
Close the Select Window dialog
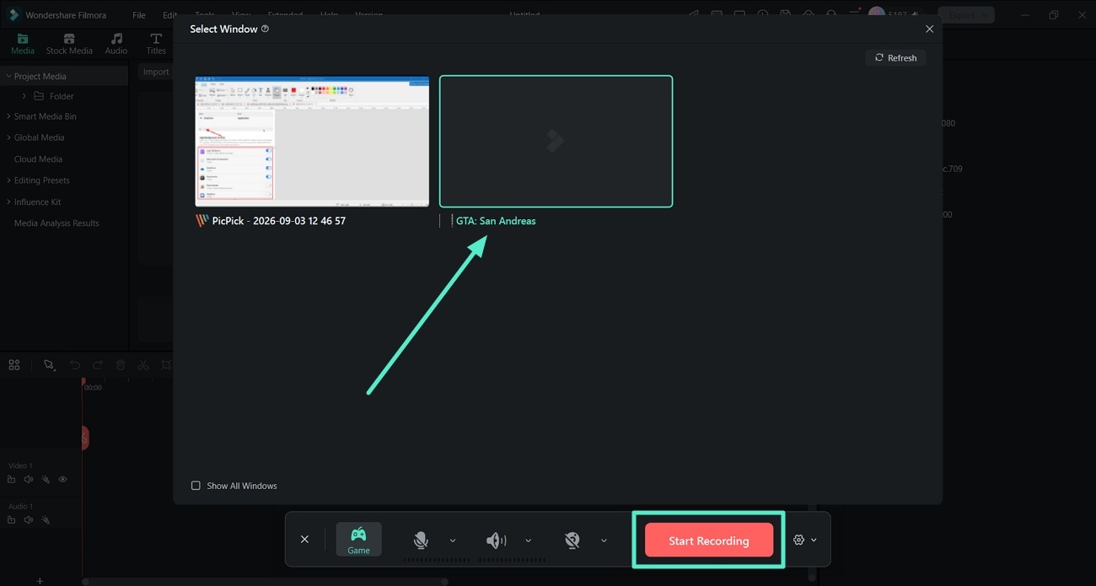[929, 29]
